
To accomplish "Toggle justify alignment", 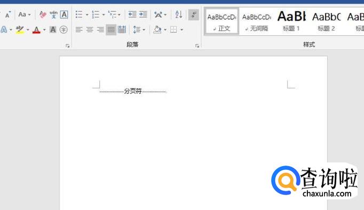I will [111, 29].
